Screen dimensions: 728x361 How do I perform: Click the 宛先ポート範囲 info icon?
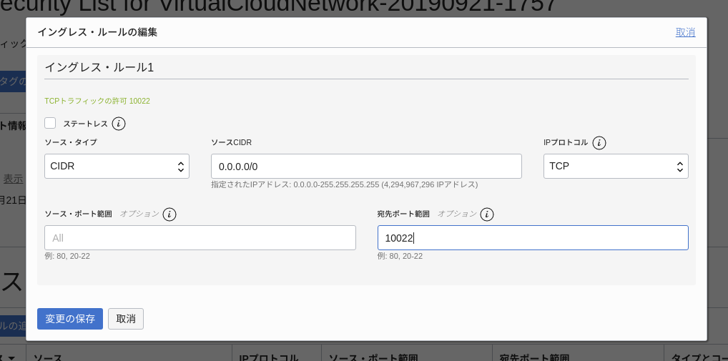pos(487,214)
